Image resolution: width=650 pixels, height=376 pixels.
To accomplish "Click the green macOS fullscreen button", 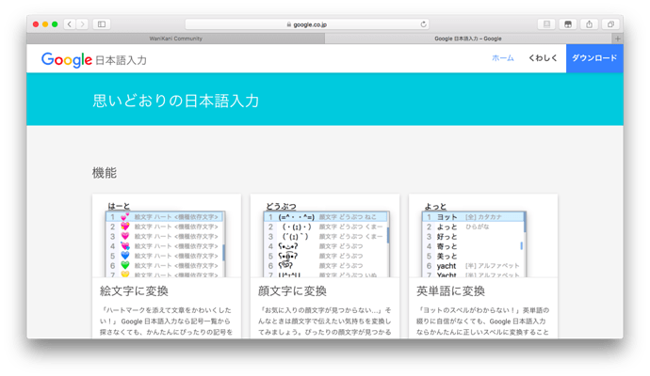I will pyautogui.click(x=55, y=24).
